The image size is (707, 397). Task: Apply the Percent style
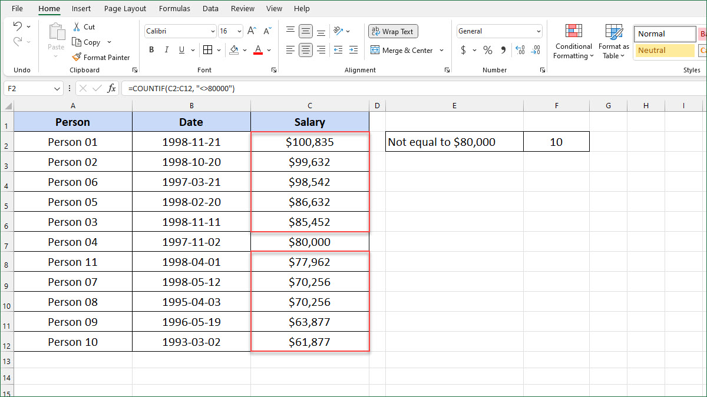click(487, 50)
